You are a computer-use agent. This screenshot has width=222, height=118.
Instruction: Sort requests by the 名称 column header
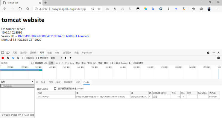17,82
